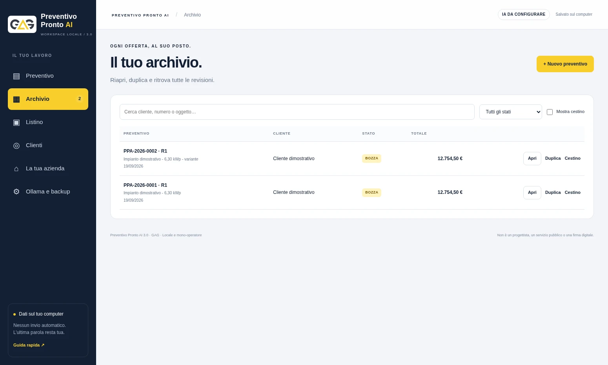This screenshot has height=365, width=608.
Task: Select the PPA-2026-0002 · R1 quote title
Action: click(145, 151)
